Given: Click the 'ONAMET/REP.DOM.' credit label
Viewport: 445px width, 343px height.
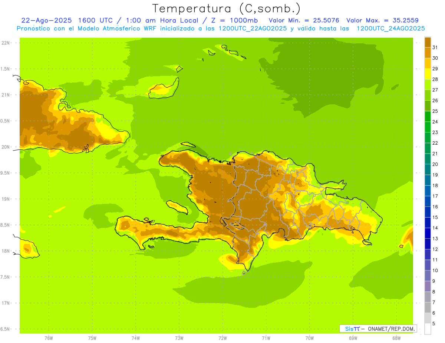Looking at the screenshot, I should (x=391, y=329).
